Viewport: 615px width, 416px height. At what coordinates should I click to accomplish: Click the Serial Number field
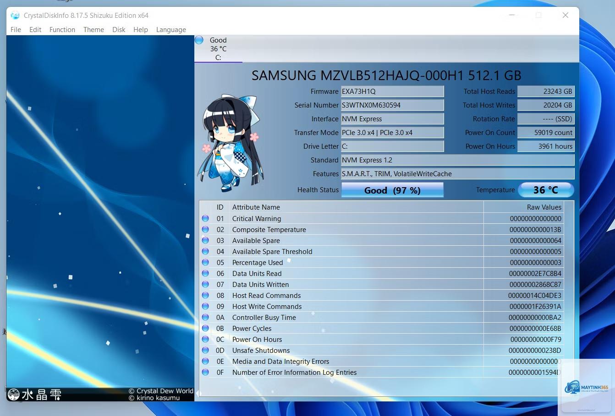click(x=392, y=105)
